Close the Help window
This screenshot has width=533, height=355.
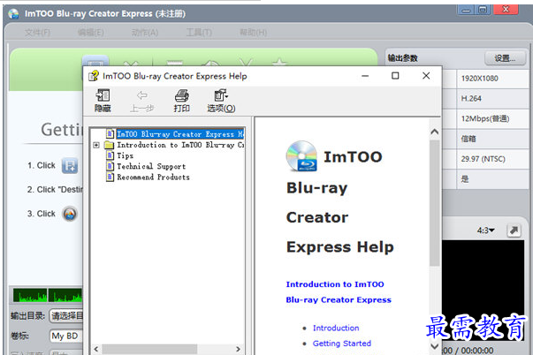click(426, 76)
